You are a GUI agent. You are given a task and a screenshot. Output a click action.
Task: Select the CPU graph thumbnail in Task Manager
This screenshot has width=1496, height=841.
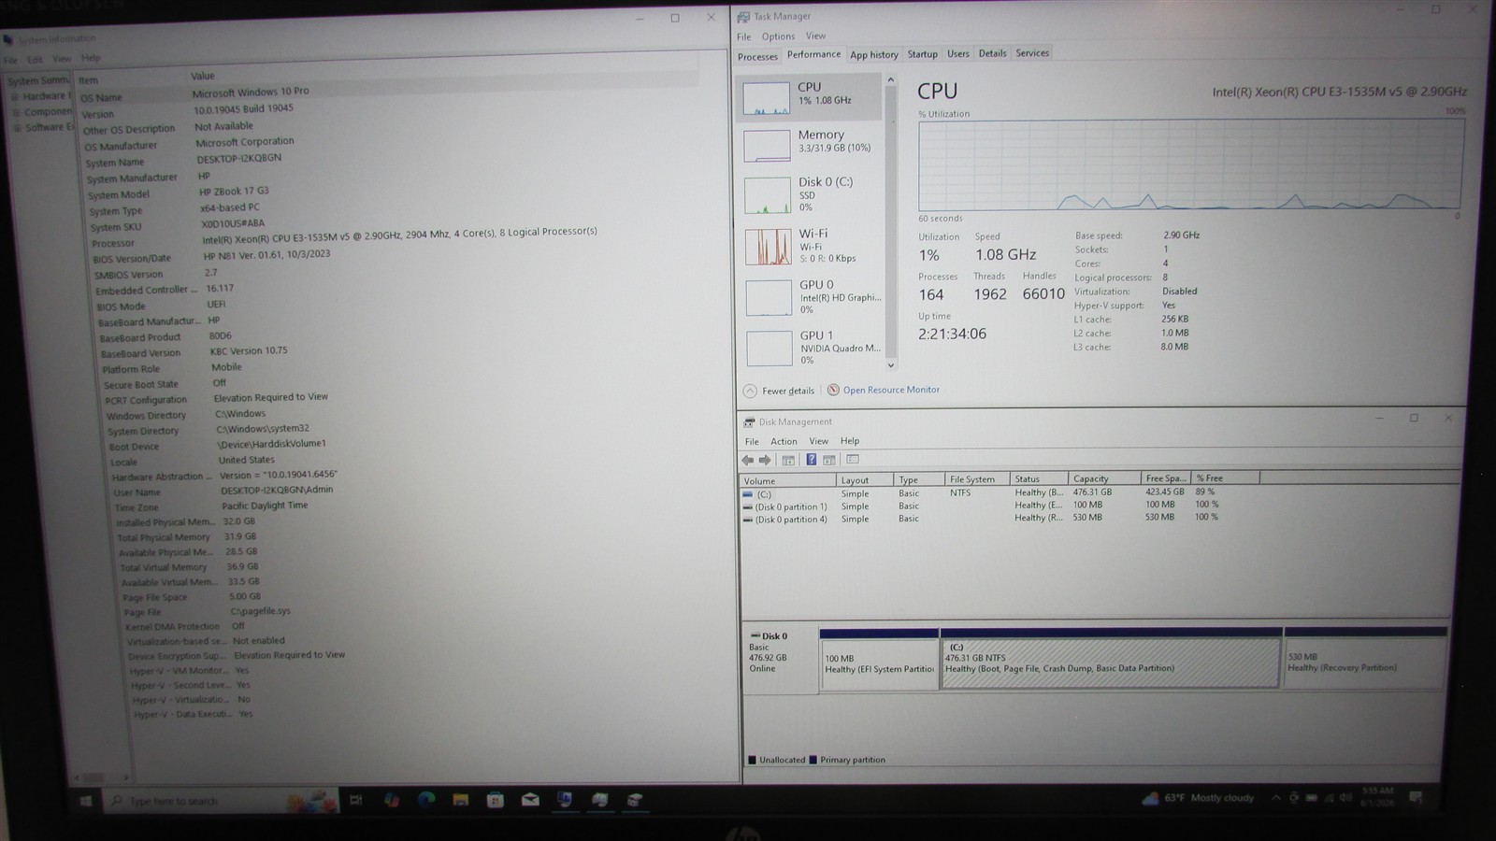pyautogui.click(x=767, y=98)
